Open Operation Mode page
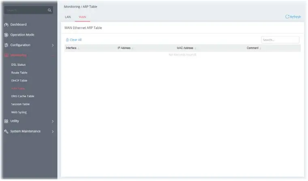308x181 pixels. 22,34
